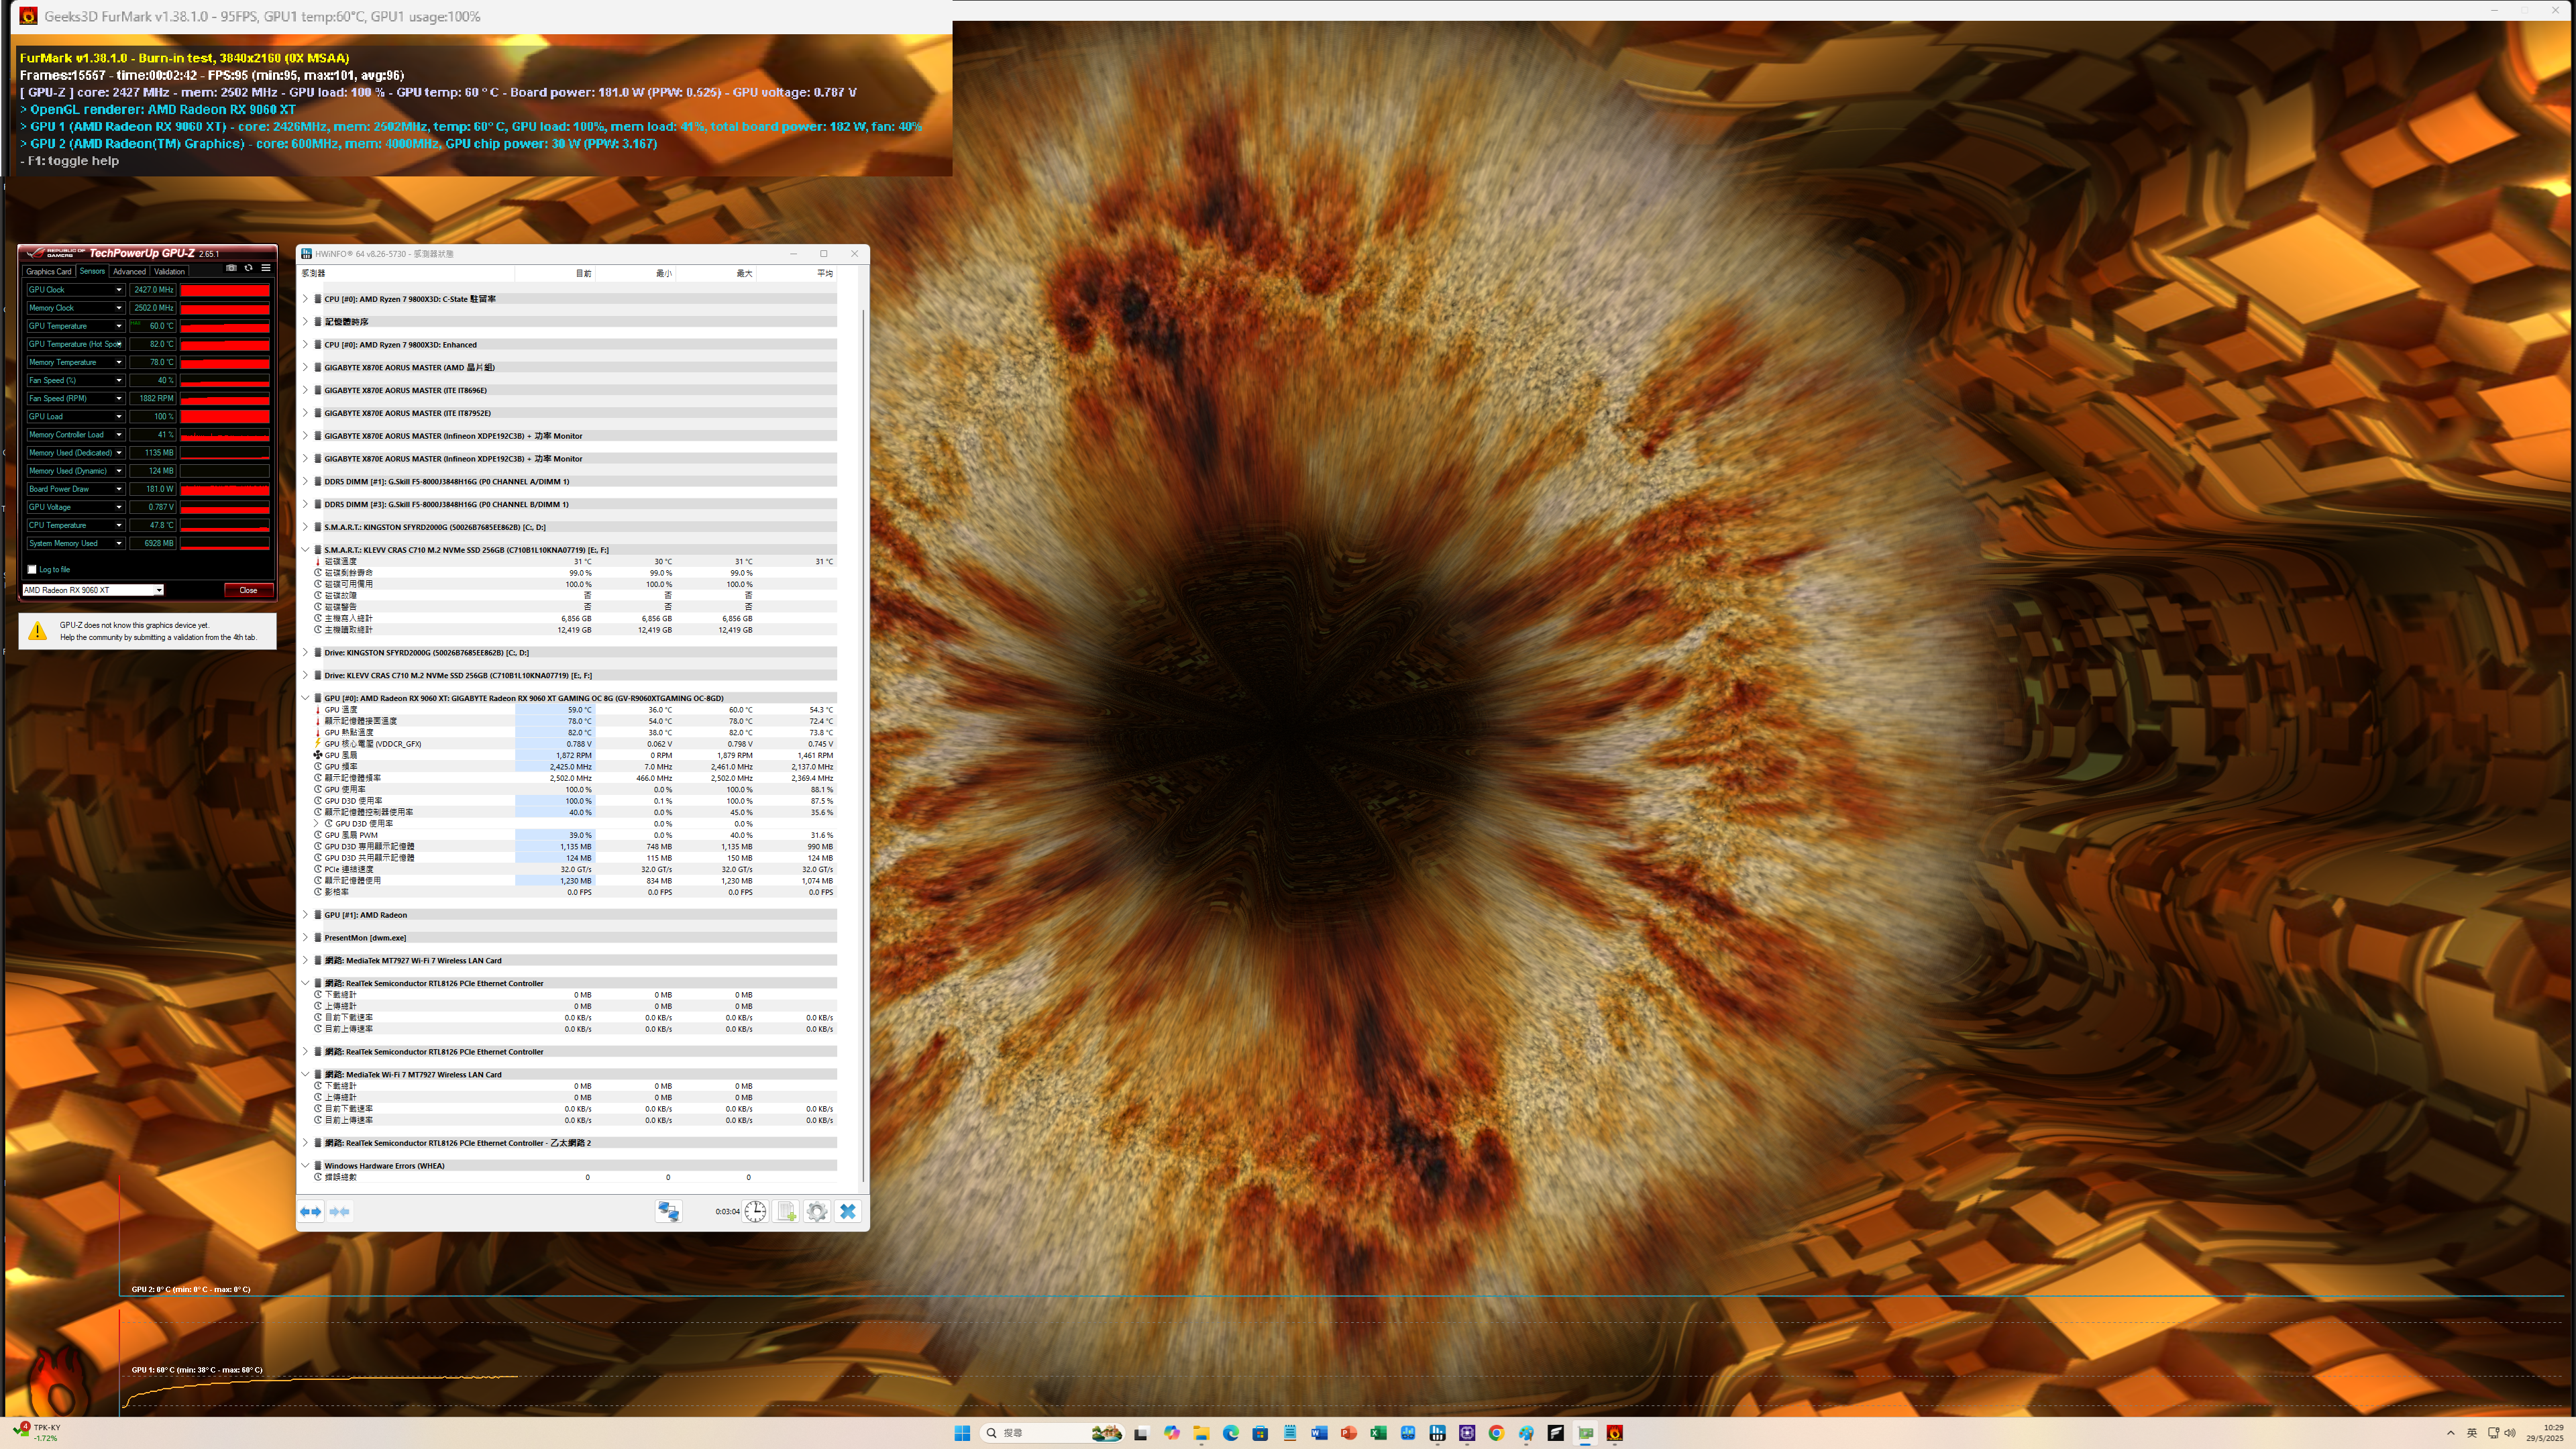Click HWiNFO blue X close sensors button
The height and width of the screenshot is (1449, 2576).
(848, 1211)
